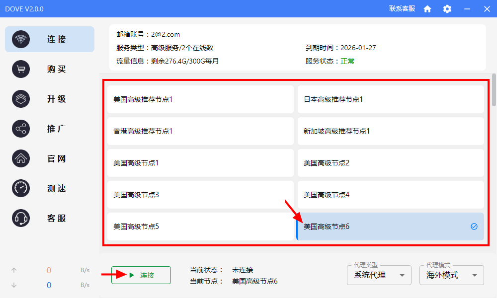
Task: Choose the 新加坡高级推荐节点1 node
Action: click(390, 131)
